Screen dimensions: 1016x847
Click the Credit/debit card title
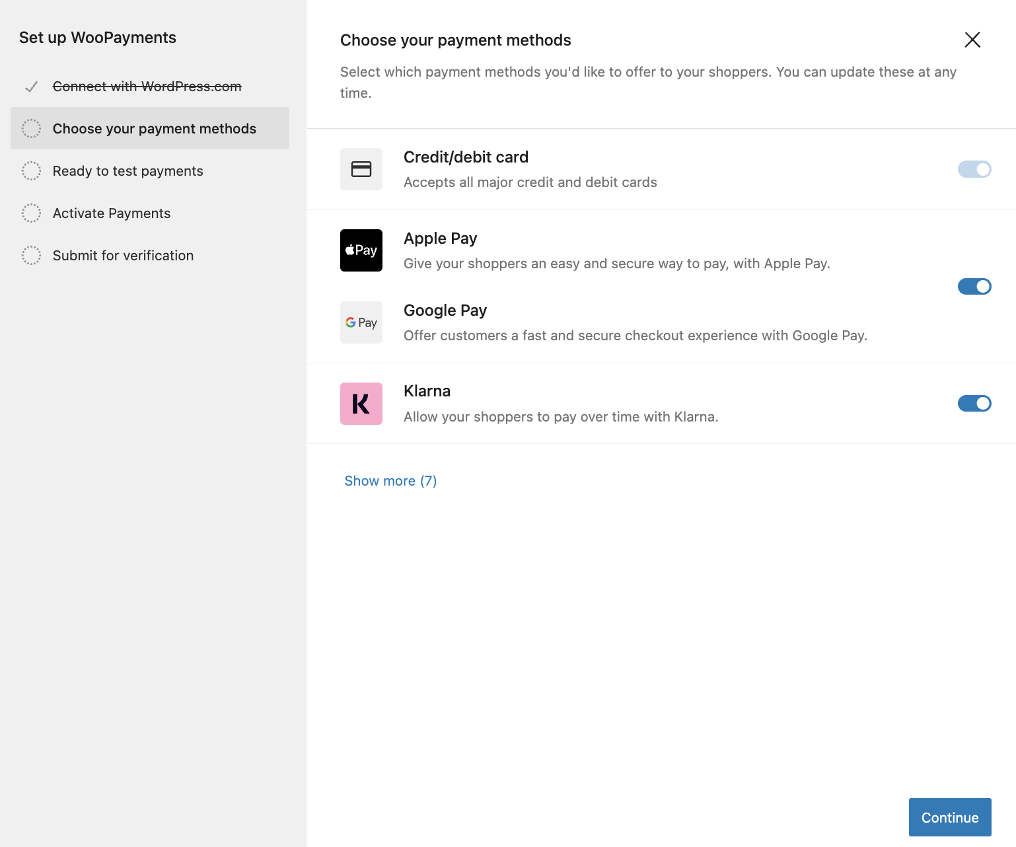(x=466, y=157)
